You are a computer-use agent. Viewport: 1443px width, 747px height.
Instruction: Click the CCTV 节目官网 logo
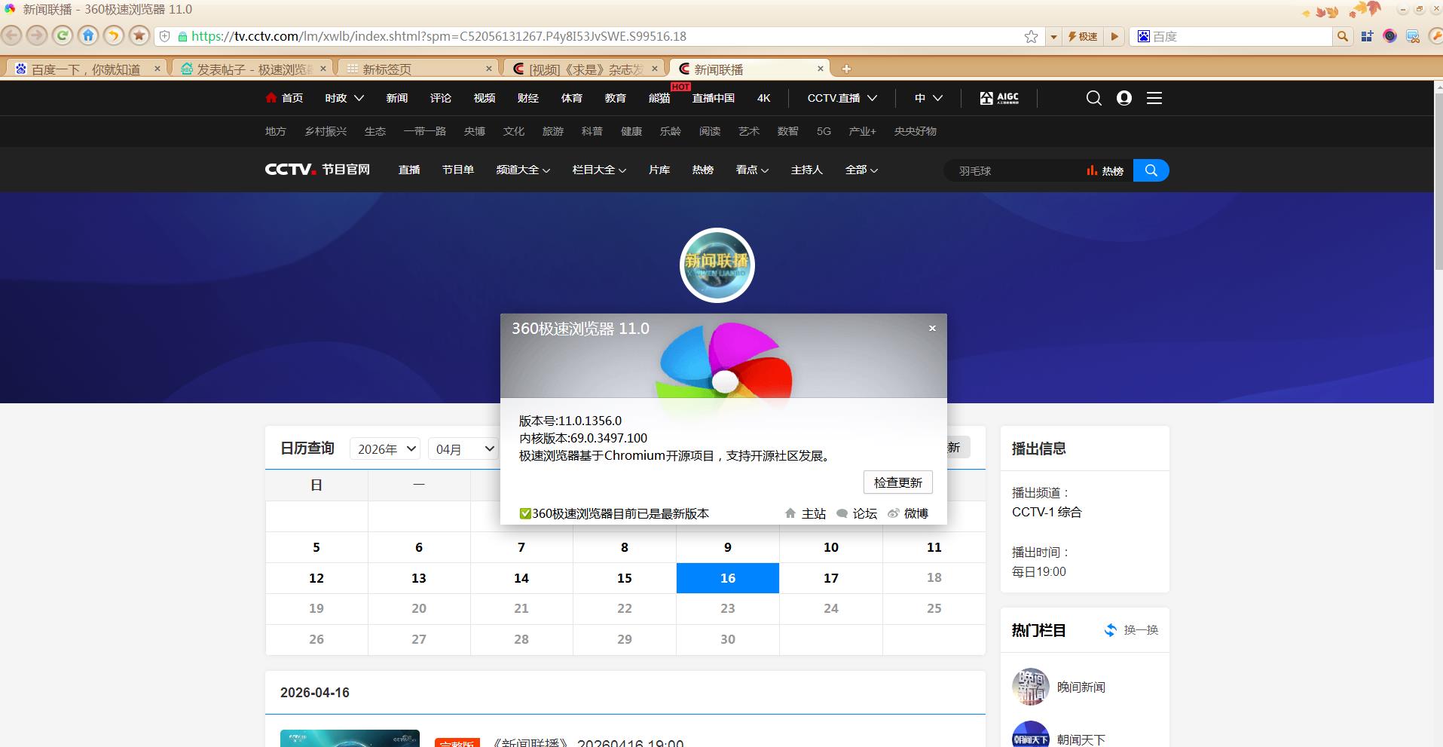317,170
